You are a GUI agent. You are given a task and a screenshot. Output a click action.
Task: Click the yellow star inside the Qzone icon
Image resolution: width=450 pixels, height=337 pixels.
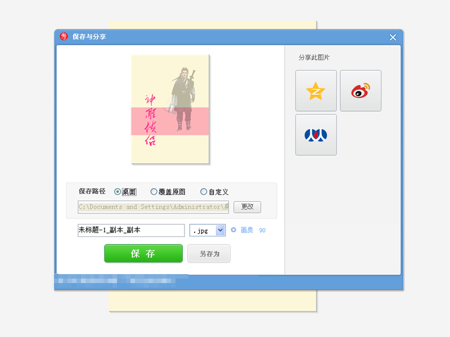click(x=316, y=90)
